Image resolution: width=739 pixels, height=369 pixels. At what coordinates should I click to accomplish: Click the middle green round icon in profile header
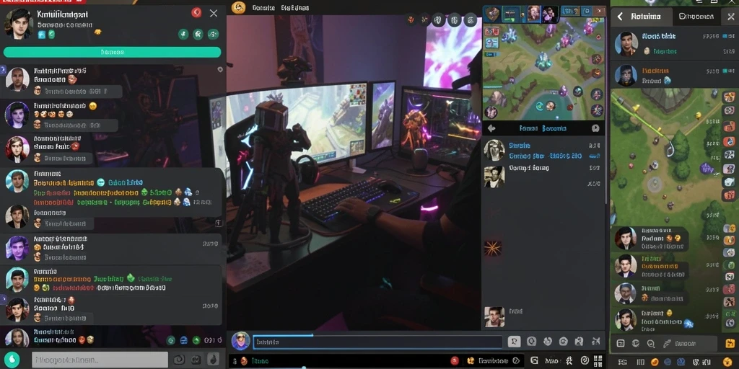click(x=198, y=34)
